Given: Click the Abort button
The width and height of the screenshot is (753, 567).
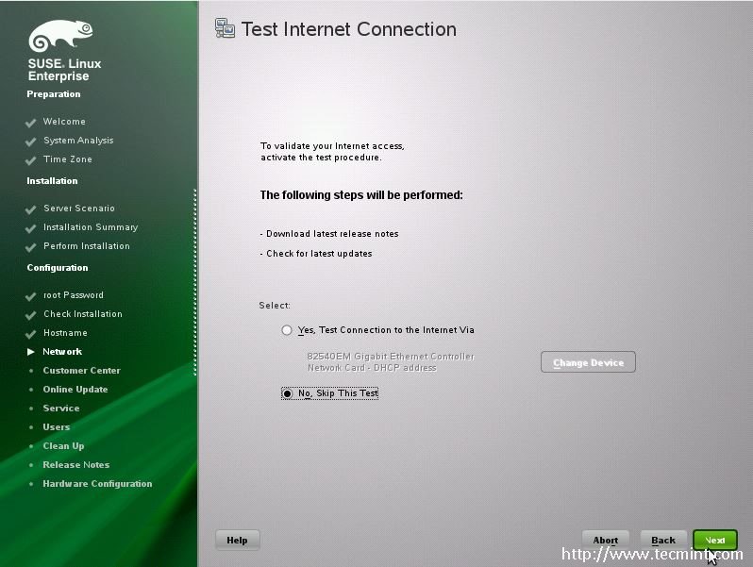Looking at the screenshot, I should coord(605,541).
